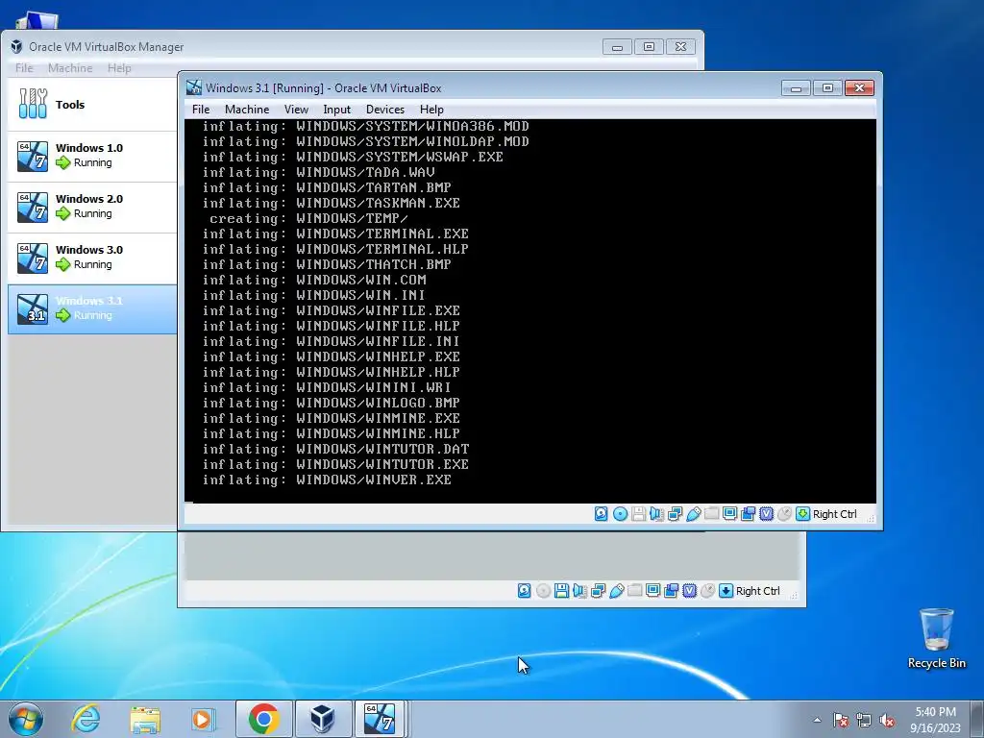The height and width of the screenshot is (738, 984).
Task: Open Action Center flag in system tray
Action: pos(841,720)
